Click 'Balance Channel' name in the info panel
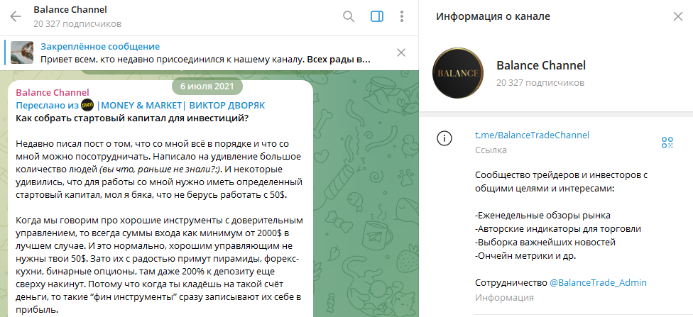Viewport: 693px width, 317px height. [541, 65]
